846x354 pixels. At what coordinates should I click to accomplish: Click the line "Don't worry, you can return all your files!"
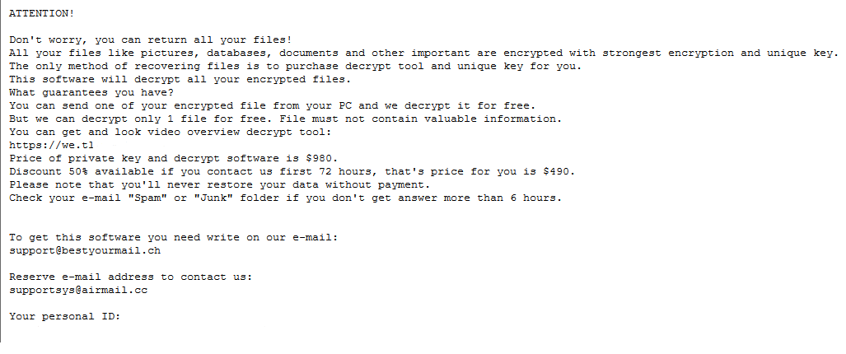pyautogui.click(x=151, y=40)
